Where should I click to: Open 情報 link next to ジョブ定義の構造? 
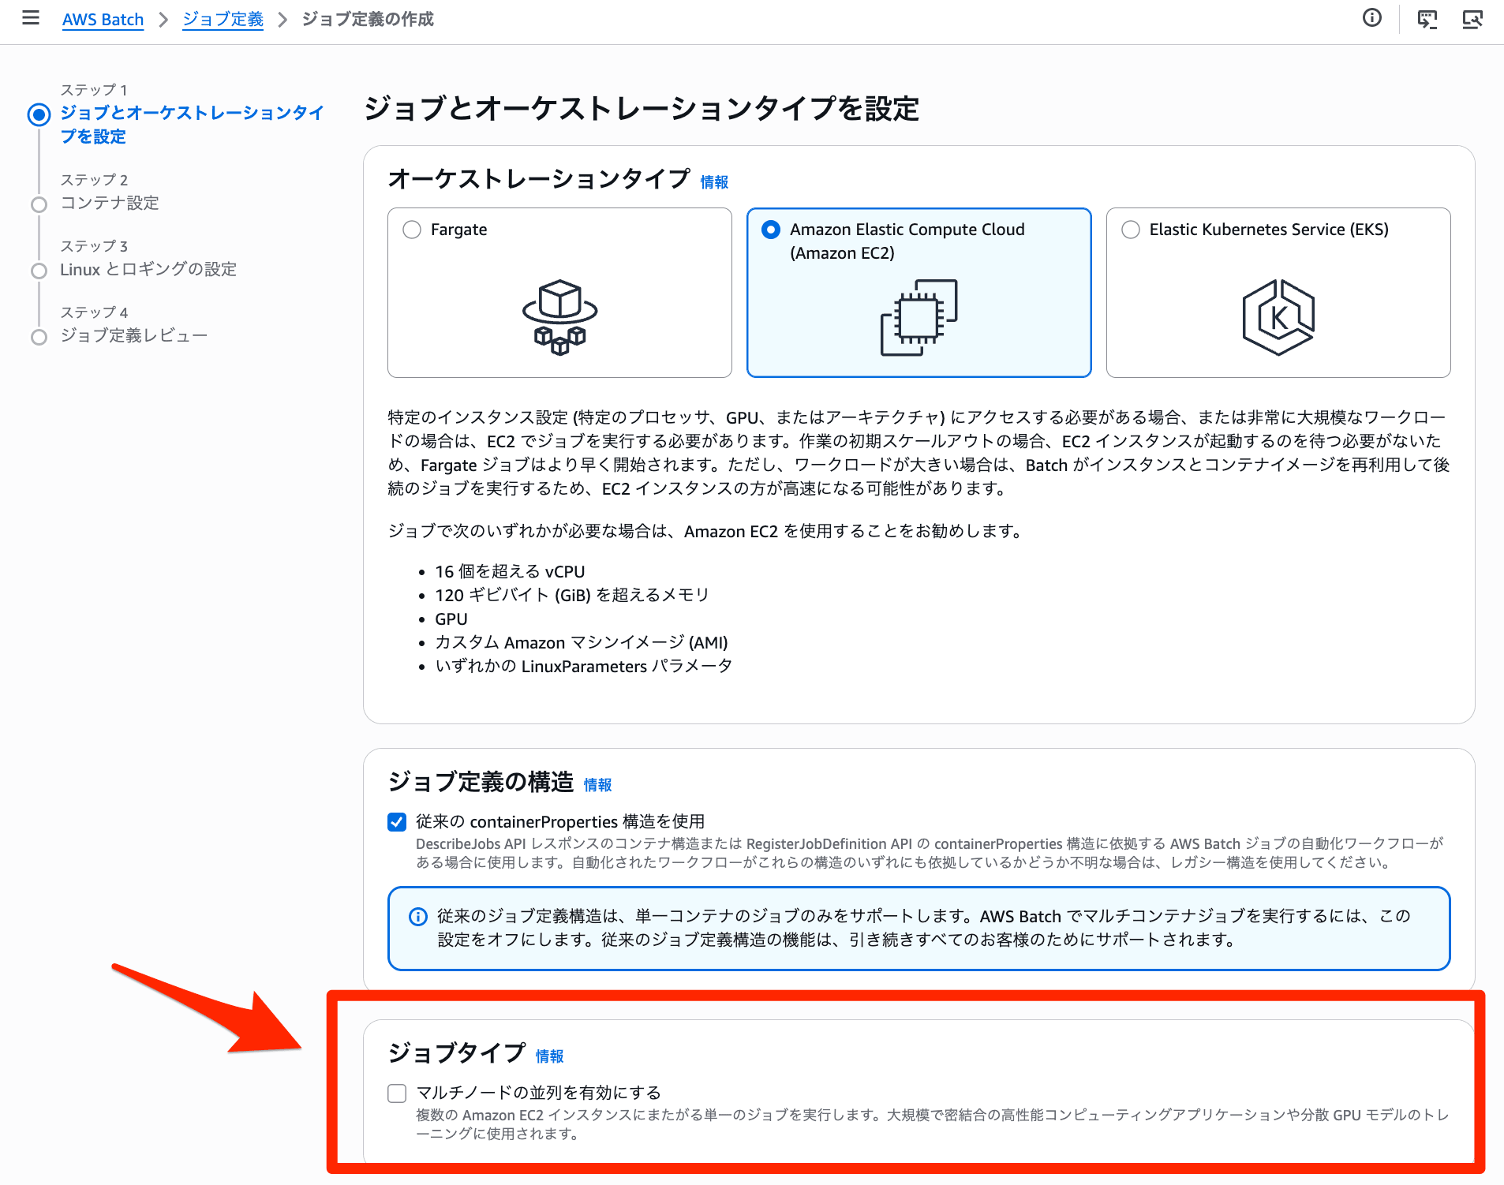(x=597, y=785)
